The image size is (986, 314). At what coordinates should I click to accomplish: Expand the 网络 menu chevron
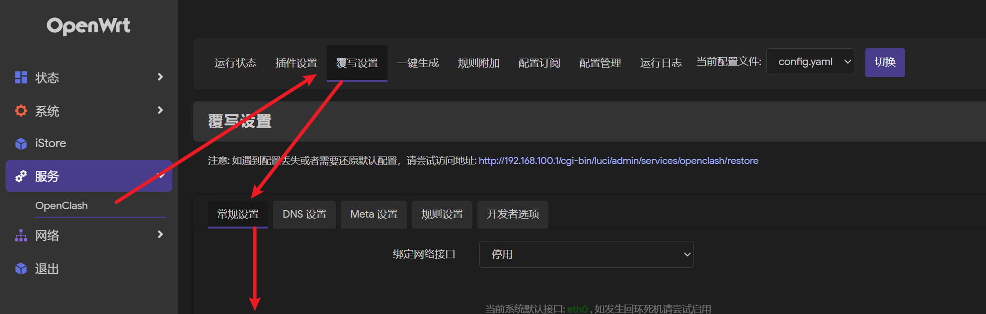[160, 235]
